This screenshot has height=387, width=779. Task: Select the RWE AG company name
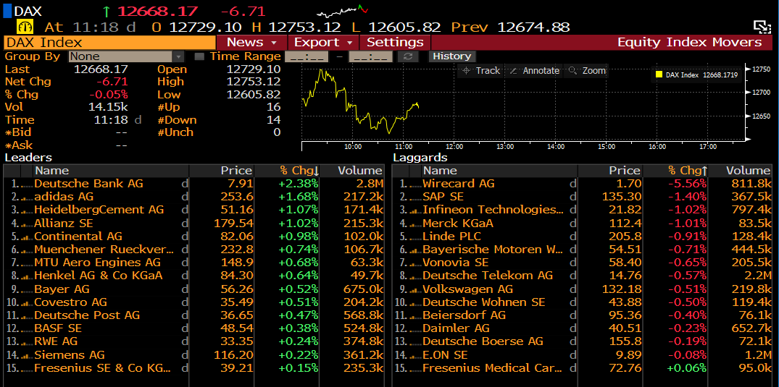point(56,342)
